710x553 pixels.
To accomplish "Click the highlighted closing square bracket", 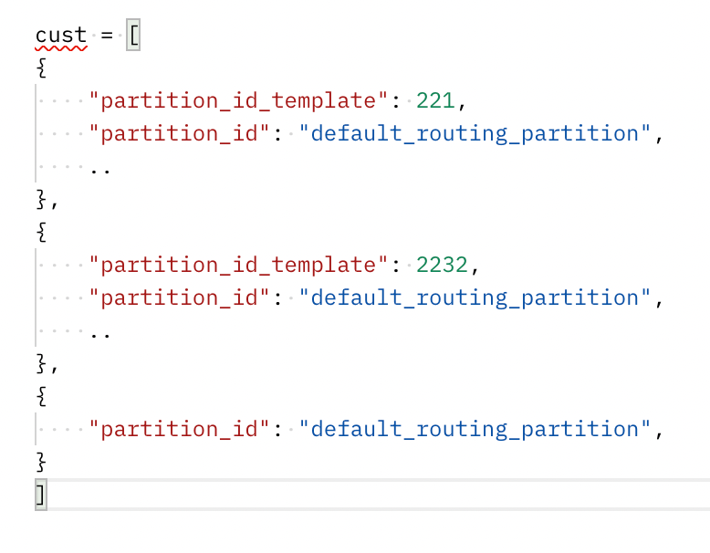I will [x=40, y=496].
